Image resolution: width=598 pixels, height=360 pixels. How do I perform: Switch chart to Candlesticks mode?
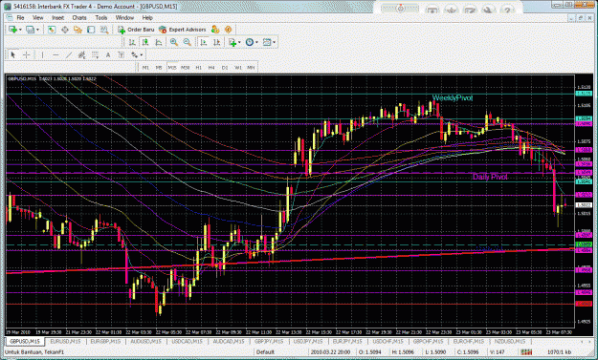[145, 42]
